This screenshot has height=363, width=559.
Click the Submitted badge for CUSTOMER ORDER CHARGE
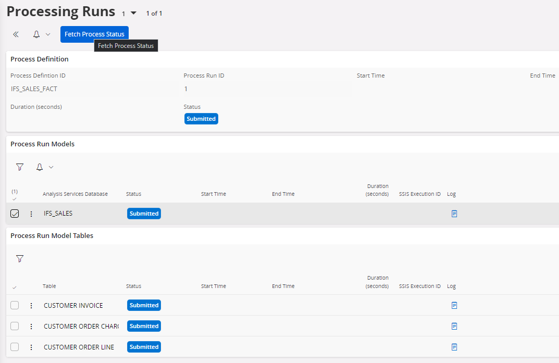pos(144,326)
